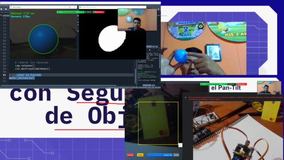Click the presenter webcam thumbnail over Spyder
Viewport: 284px width, 160px height.
pos(137,20)
